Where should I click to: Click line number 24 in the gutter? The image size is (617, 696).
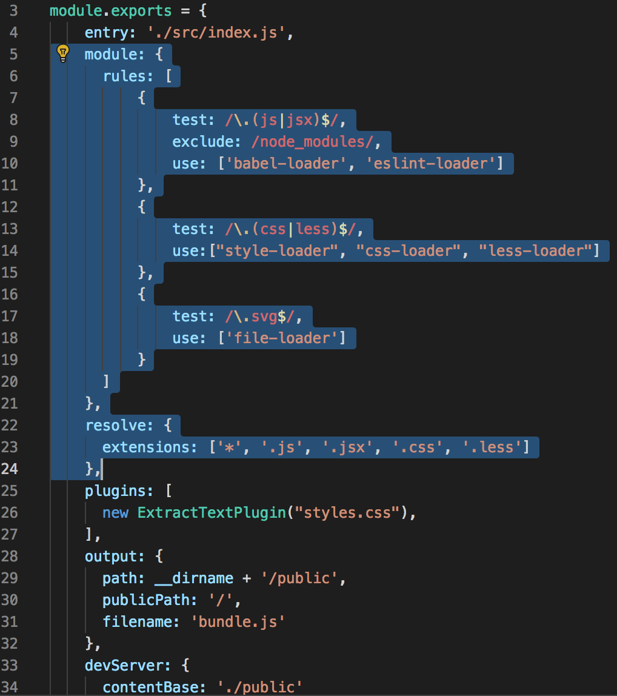point(10,469)
